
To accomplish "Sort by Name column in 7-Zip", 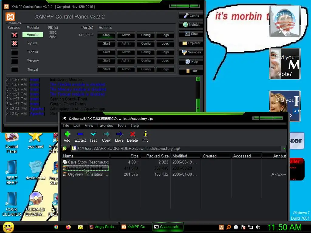I will coord(85,156).
